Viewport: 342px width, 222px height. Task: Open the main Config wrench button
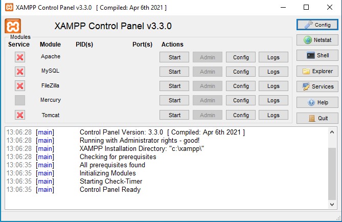click(x=317, y=25)
